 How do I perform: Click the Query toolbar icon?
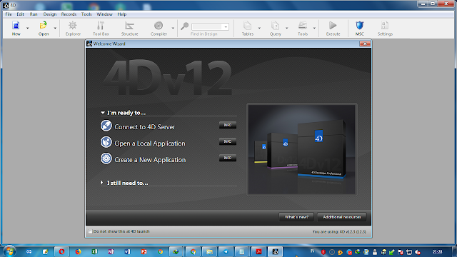tap(275, 26)
